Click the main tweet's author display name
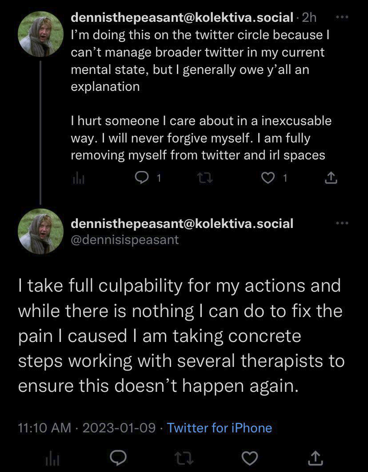 pyautogui.click(x=182, y=223)
